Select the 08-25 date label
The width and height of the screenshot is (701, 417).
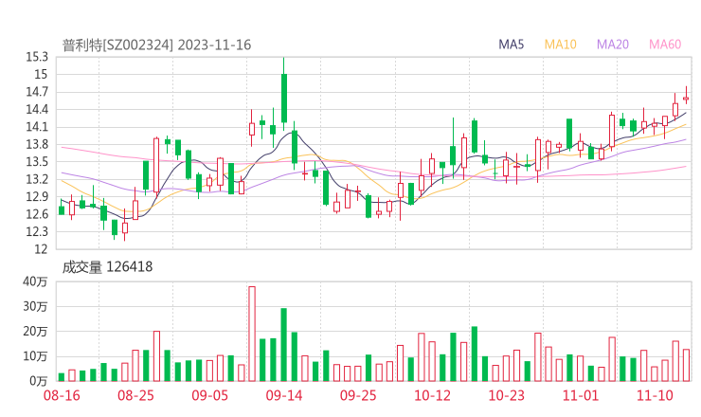pyautogui.click(x=135, y=395)
